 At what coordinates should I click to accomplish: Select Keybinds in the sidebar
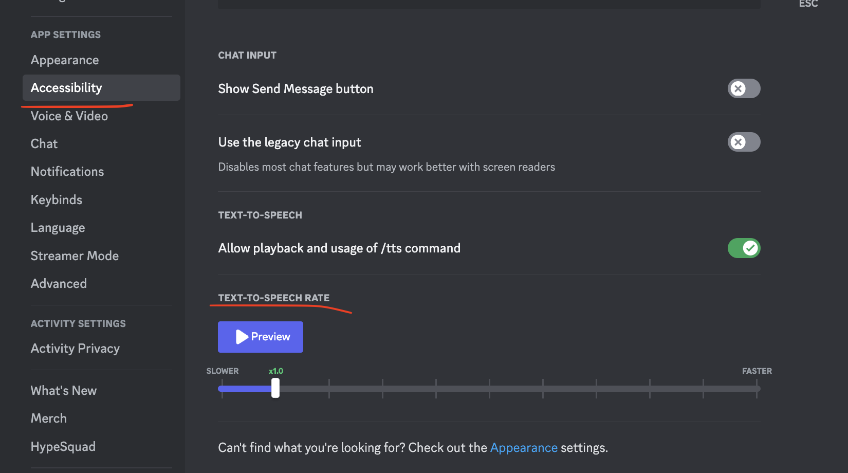[57, 200]
